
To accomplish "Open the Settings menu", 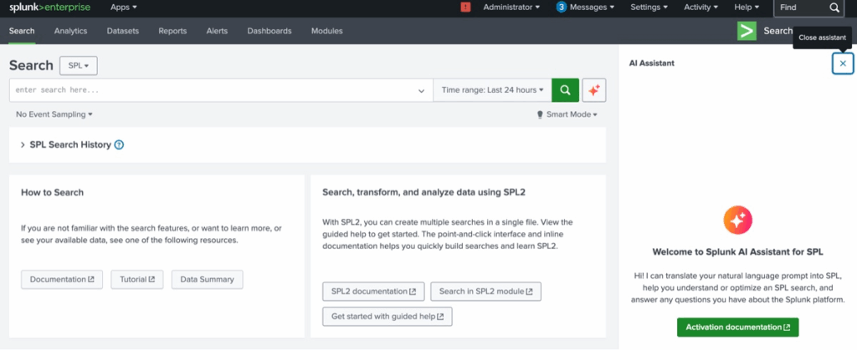I will coord(649,8).
